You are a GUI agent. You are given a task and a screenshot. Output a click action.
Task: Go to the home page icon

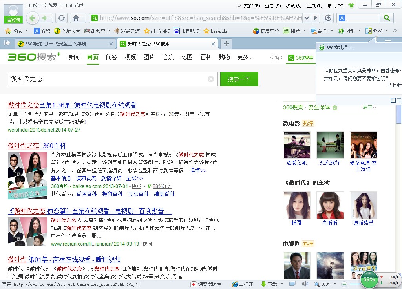(76, 18)
